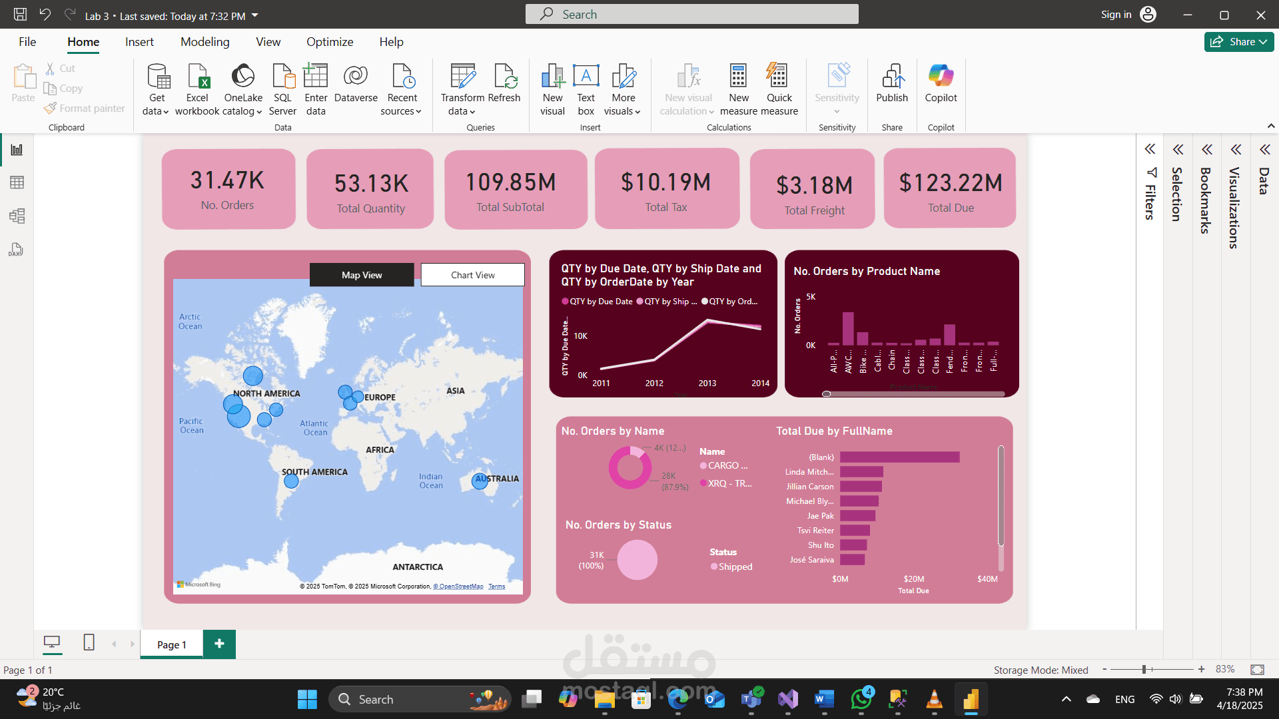This screenshot has width=1279, height=719.
Task: Click zoom in plus button
Action: [x=1201, y=669]
